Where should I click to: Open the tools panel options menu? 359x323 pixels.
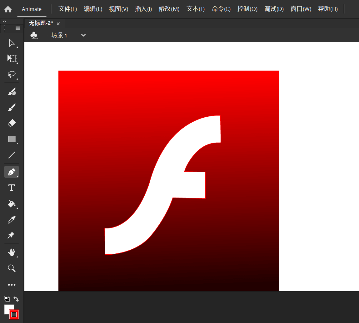coord(18,28)
